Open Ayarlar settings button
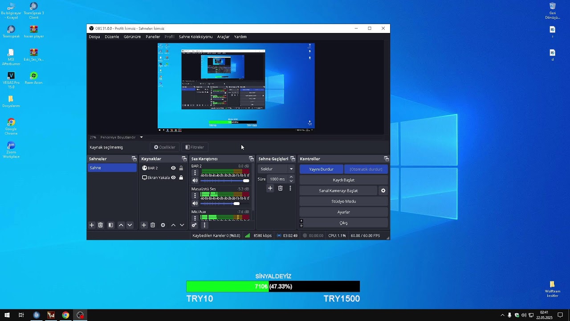 [x=343, y=212]
